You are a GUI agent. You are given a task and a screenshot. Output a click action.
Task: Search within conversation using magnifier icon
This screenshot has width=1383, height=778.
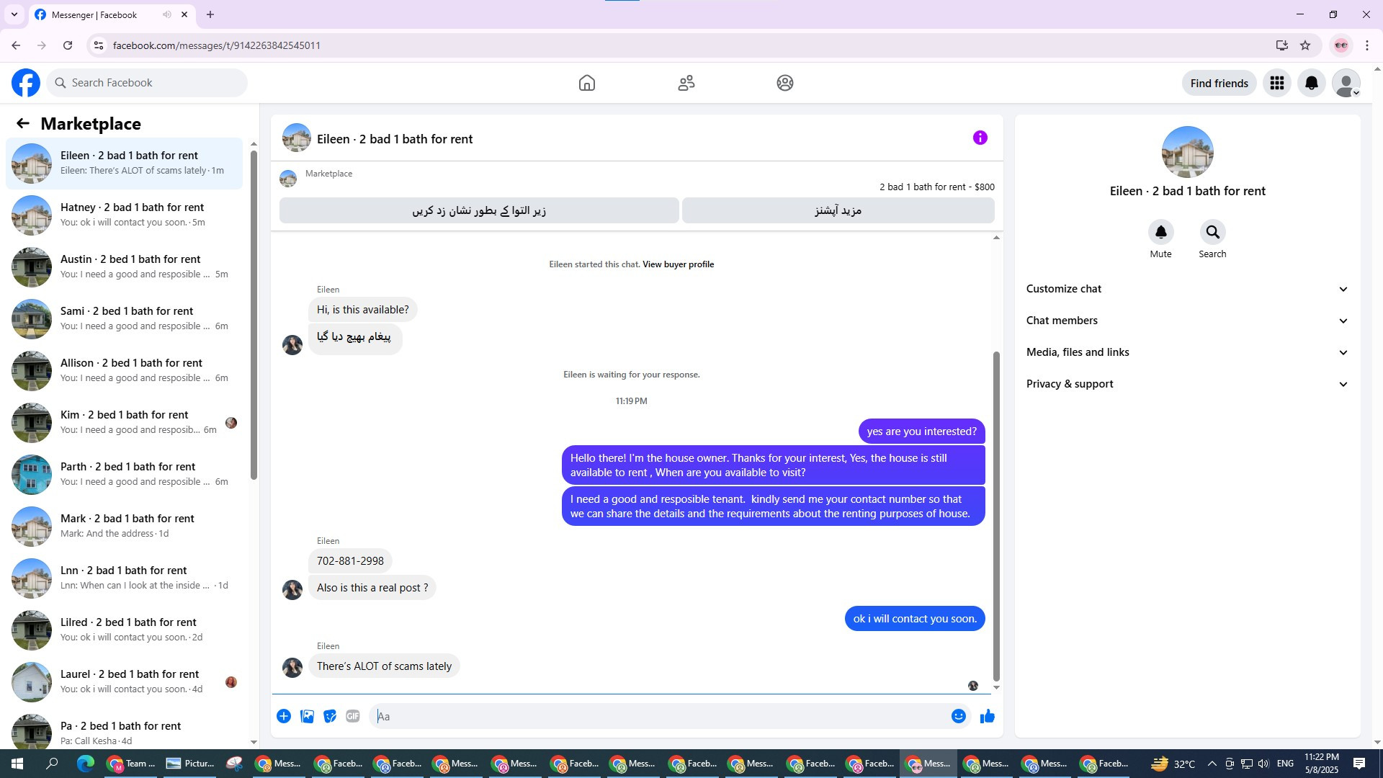(x=1213, y=232)
